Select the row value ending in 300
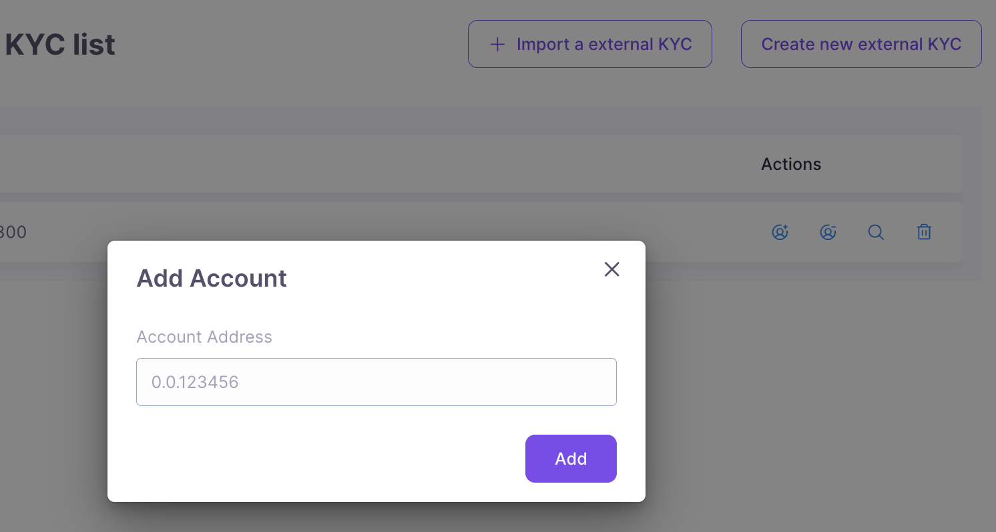Viewport: 996px width, 532px height. [x=13, y=232]
